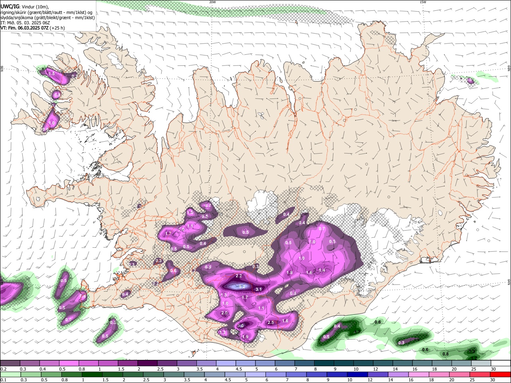Click the 1.4 precipitation value label
The height and width of the screenshot is (383, 511).
tap(322, 270)
